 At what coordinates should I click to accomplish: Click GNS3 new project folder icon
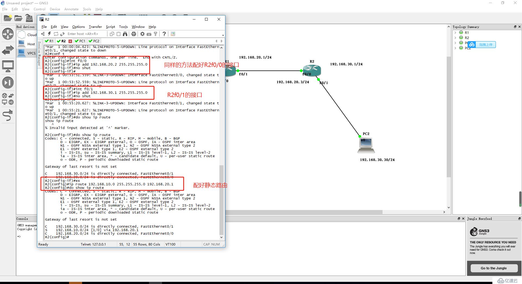8,18
